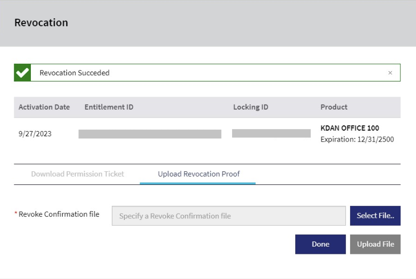The image size is (416, 279).
Task: Click the Locking ID column header
Action: tap(251, 107)
